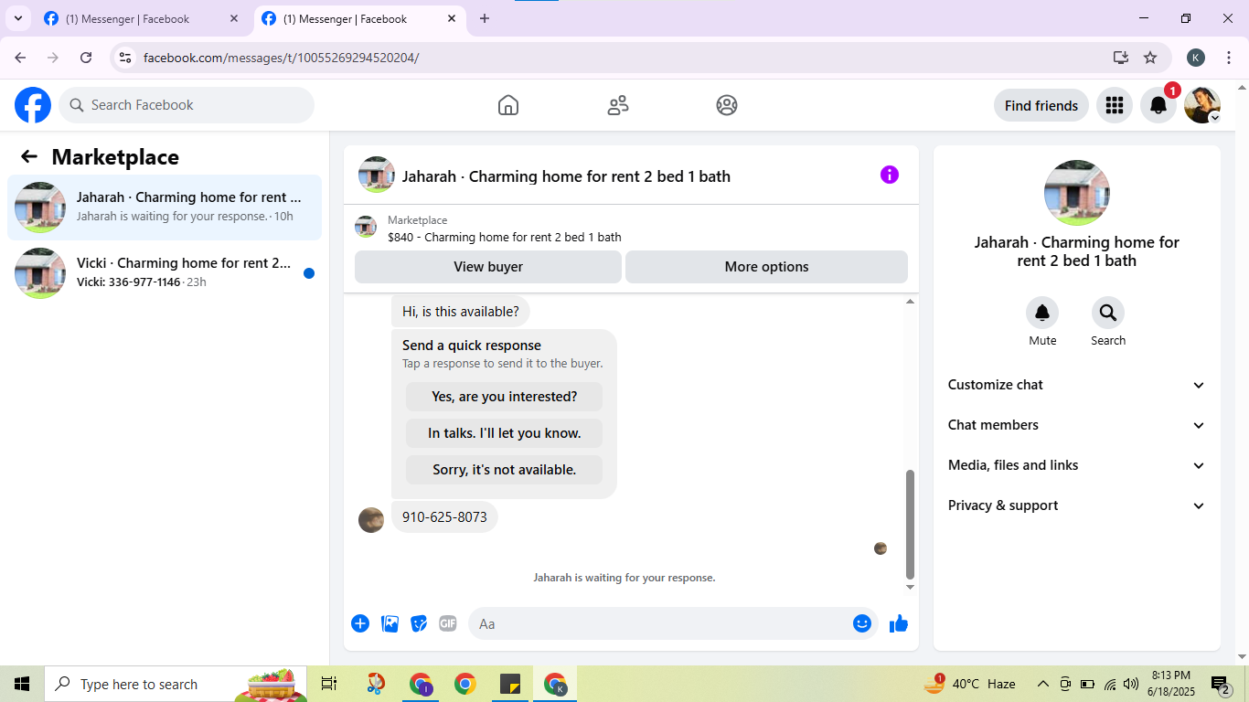Go back using the Marketplace arrow
Screen dimensions: 1249x702
tap(29, 156)
